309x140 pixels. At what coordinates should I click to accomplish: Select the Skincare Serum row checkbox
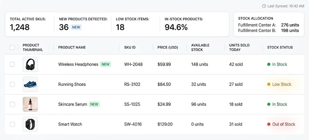12,104
